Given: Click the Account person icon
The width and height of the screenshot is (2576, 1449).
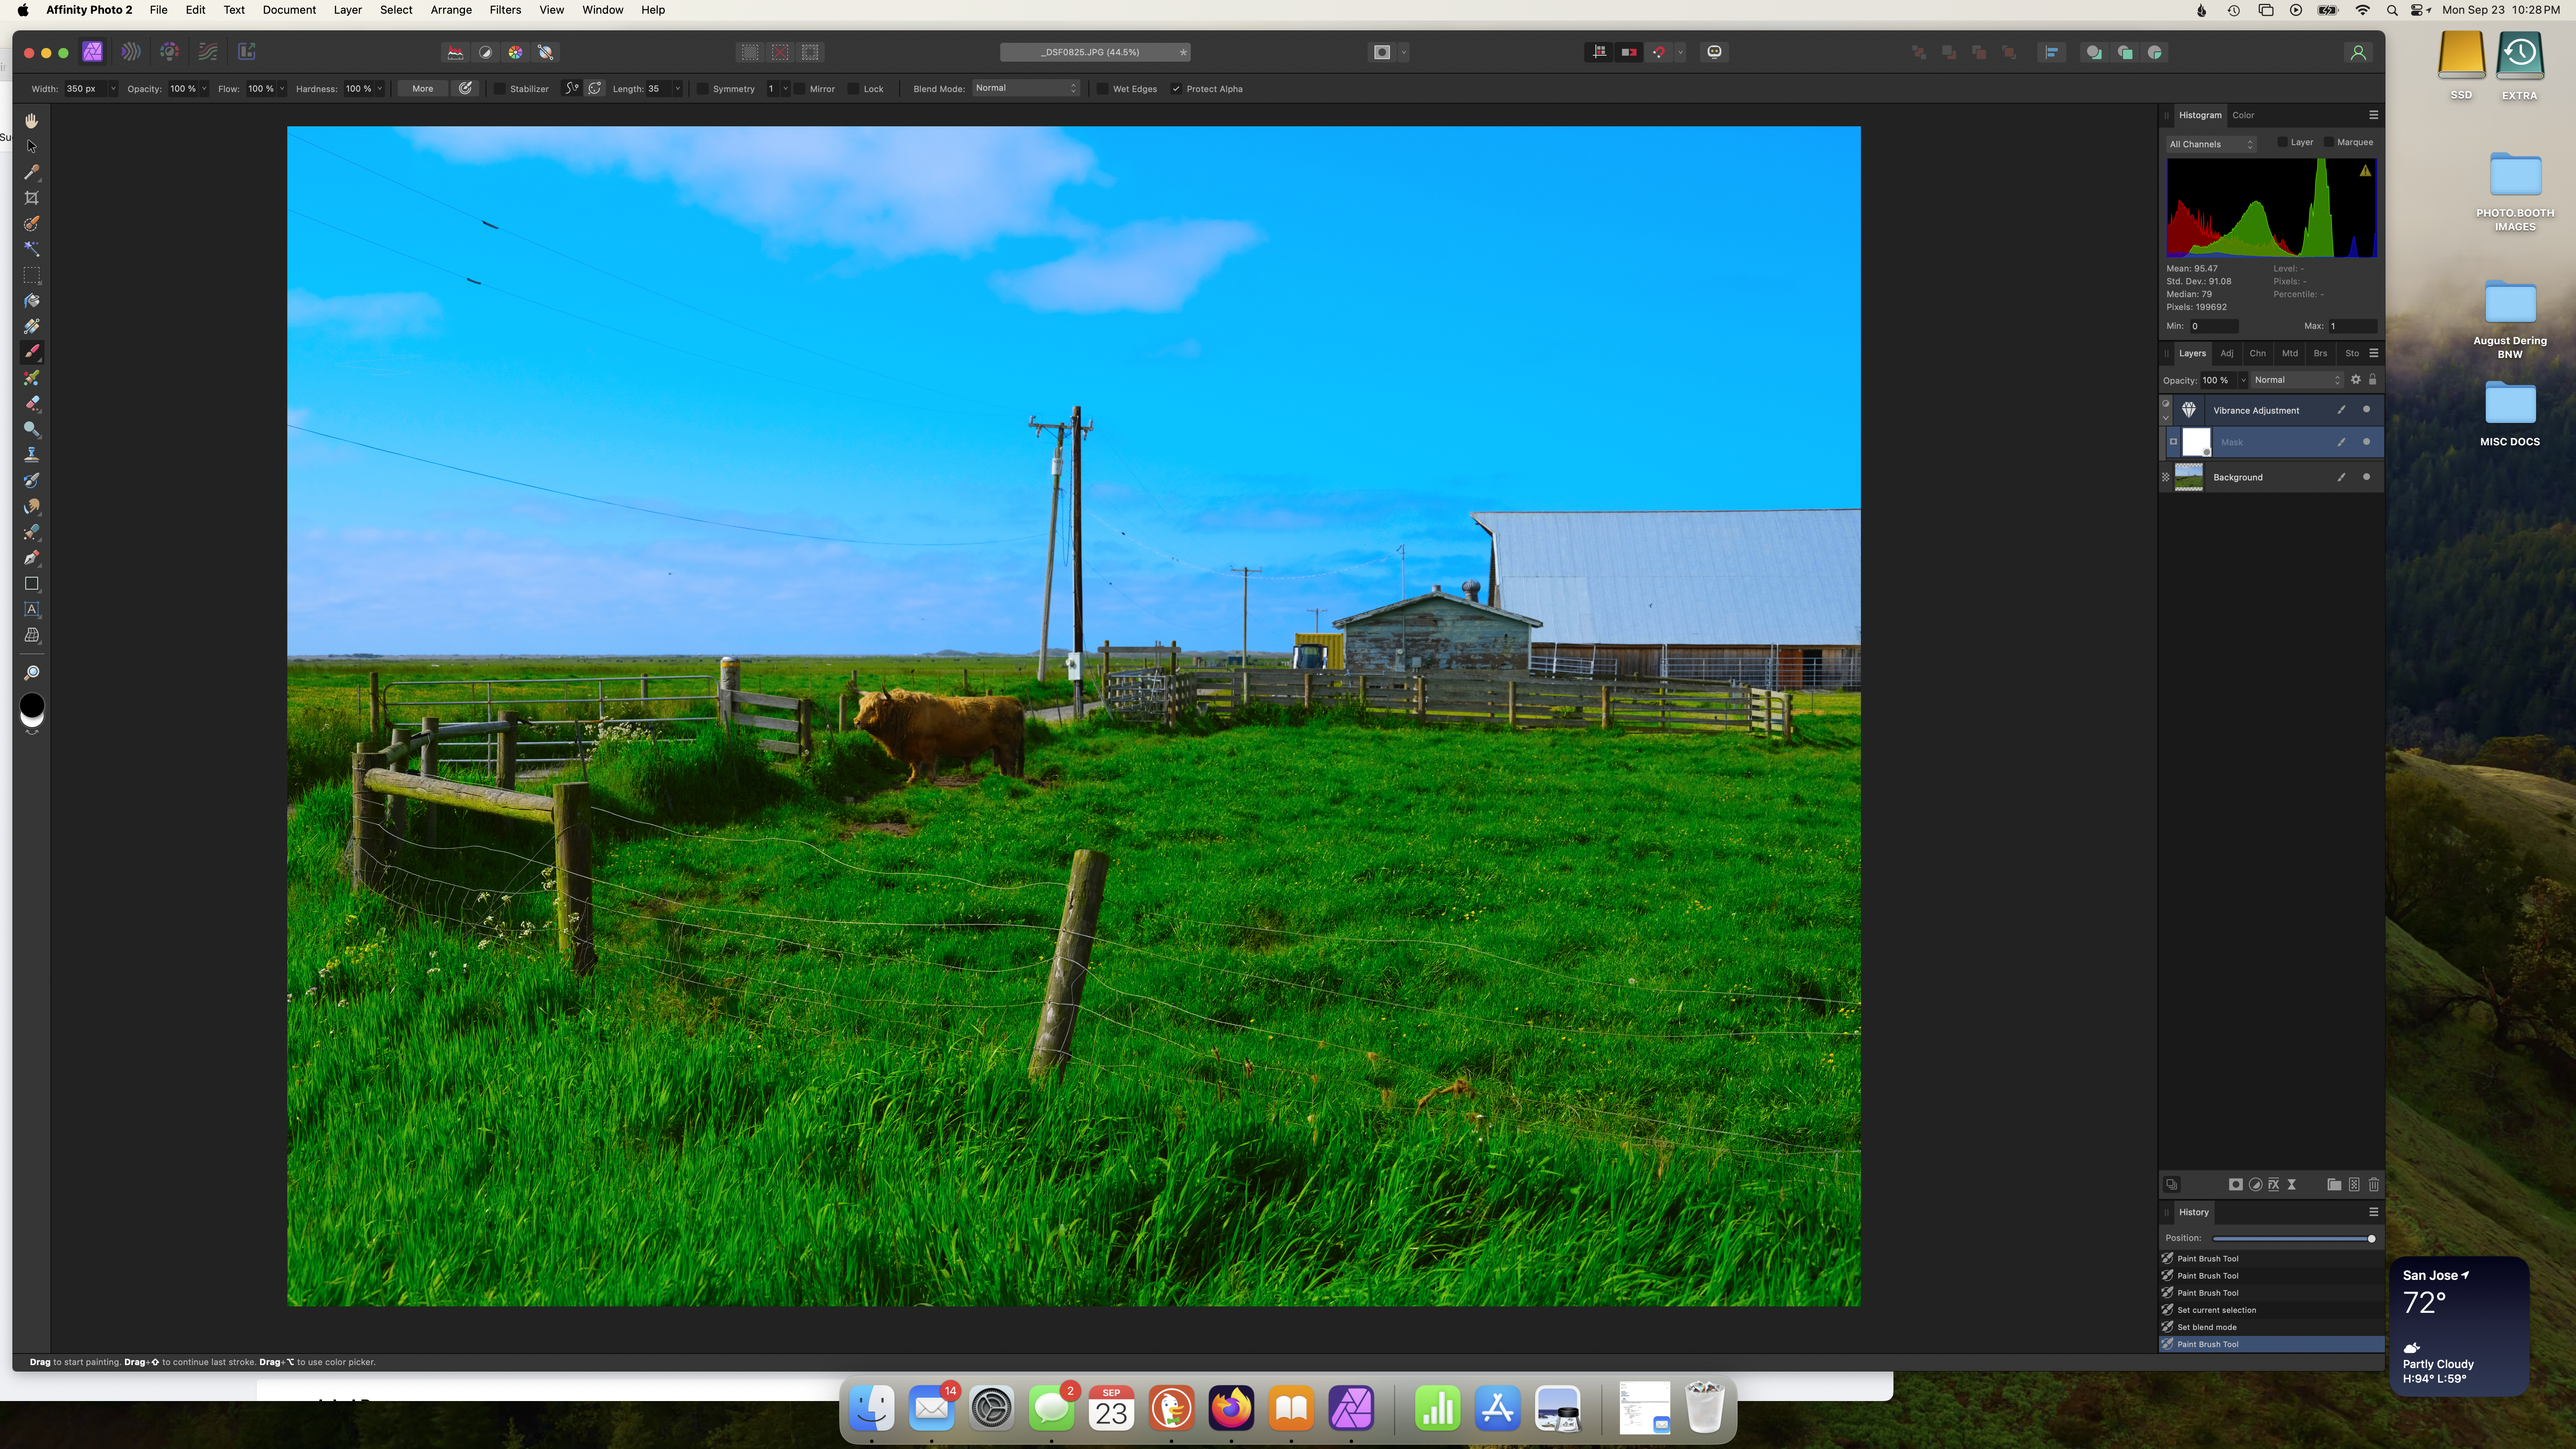Looking at the screenshot, I should [x=2358, y=52].
